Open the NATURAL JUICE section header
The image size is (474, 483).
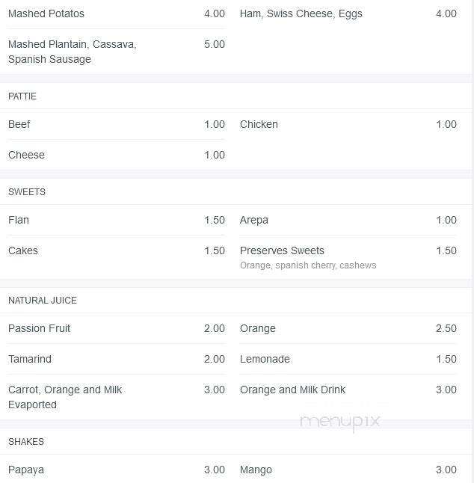click(43, 301)
